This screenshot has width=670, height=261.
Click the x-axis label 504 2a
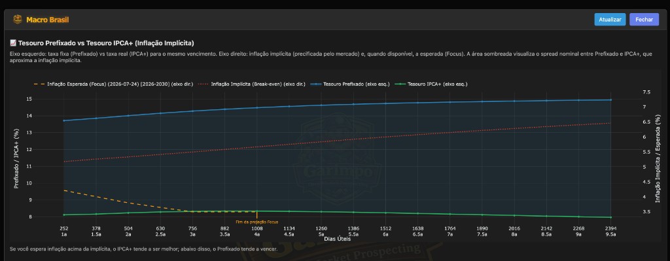[x=128, y=231]
